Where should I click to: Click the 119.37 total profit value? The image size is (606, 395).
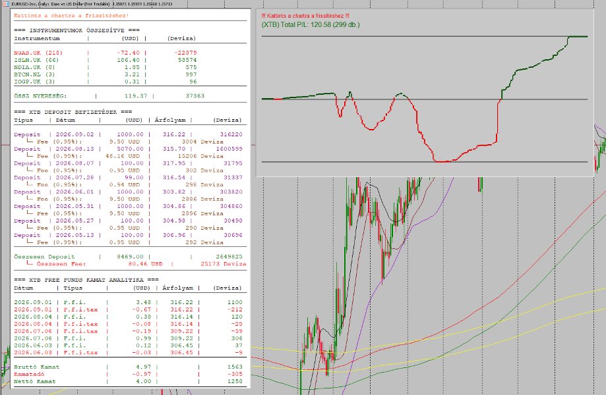click(x=136, y=95)
